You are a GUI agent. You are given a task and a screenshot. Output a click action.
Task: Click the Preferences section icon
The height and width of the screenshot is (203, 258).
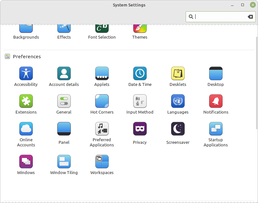7,56
